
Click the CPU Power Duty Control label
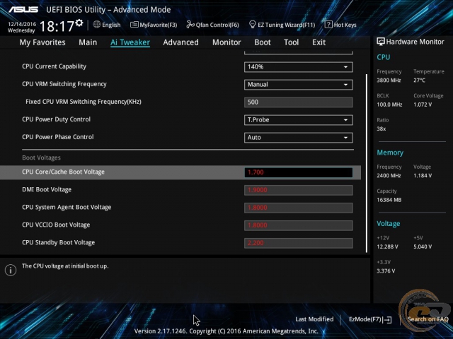[56, 119]
